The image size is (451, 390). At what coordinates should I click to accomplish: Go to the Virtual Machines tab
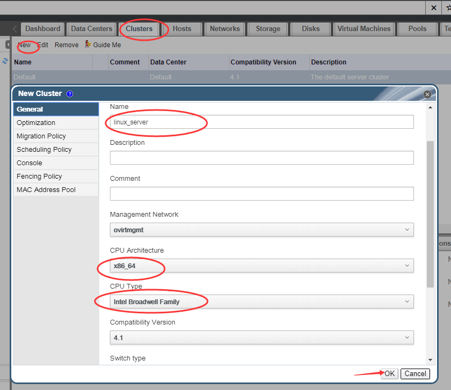tap(364, 29)
